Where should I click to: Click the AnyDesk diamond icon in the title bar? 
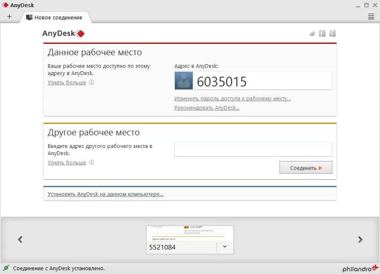coord(5,5)
